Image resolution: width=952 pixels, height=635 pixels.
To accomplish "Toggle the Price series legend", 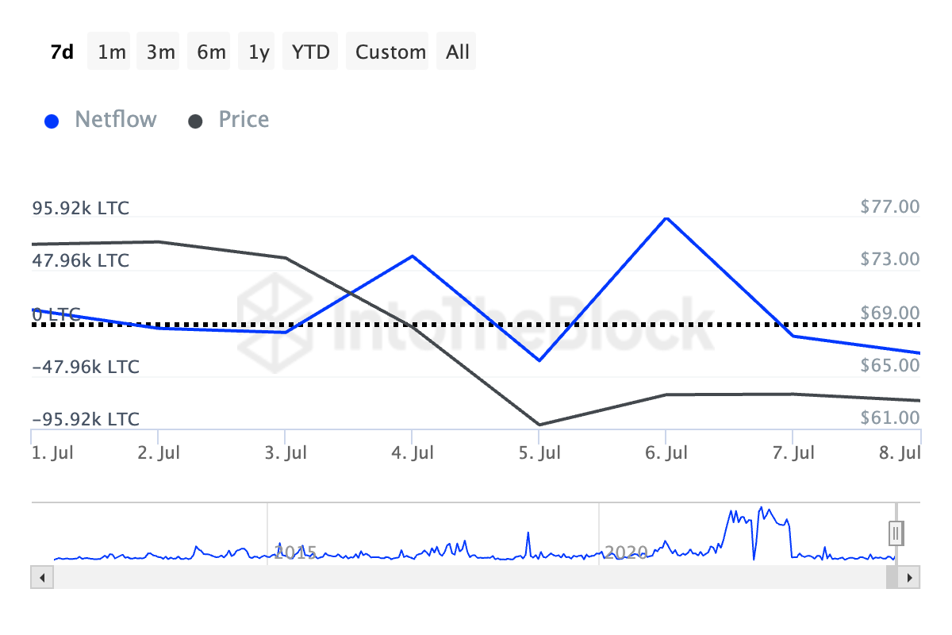I will click(x=244, y=120).
